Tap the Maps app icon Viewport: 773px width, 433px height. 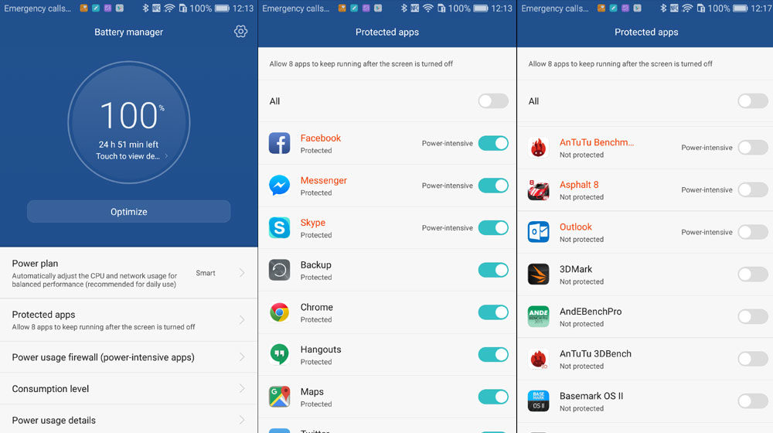pos(280,397)
